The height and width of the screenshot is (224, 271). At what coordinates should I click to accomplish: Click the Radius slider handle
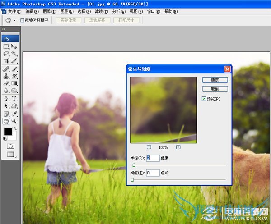[x=134, y=165]
